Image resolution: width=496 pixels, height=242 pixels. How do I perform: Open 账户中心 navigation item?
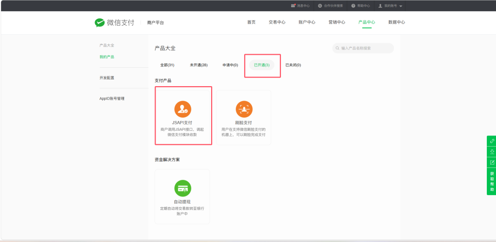307,22
